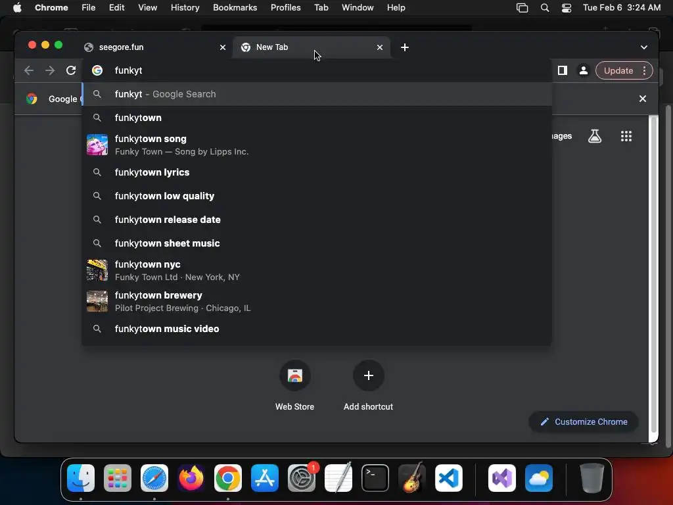Open the History menu

click(185, 8)
